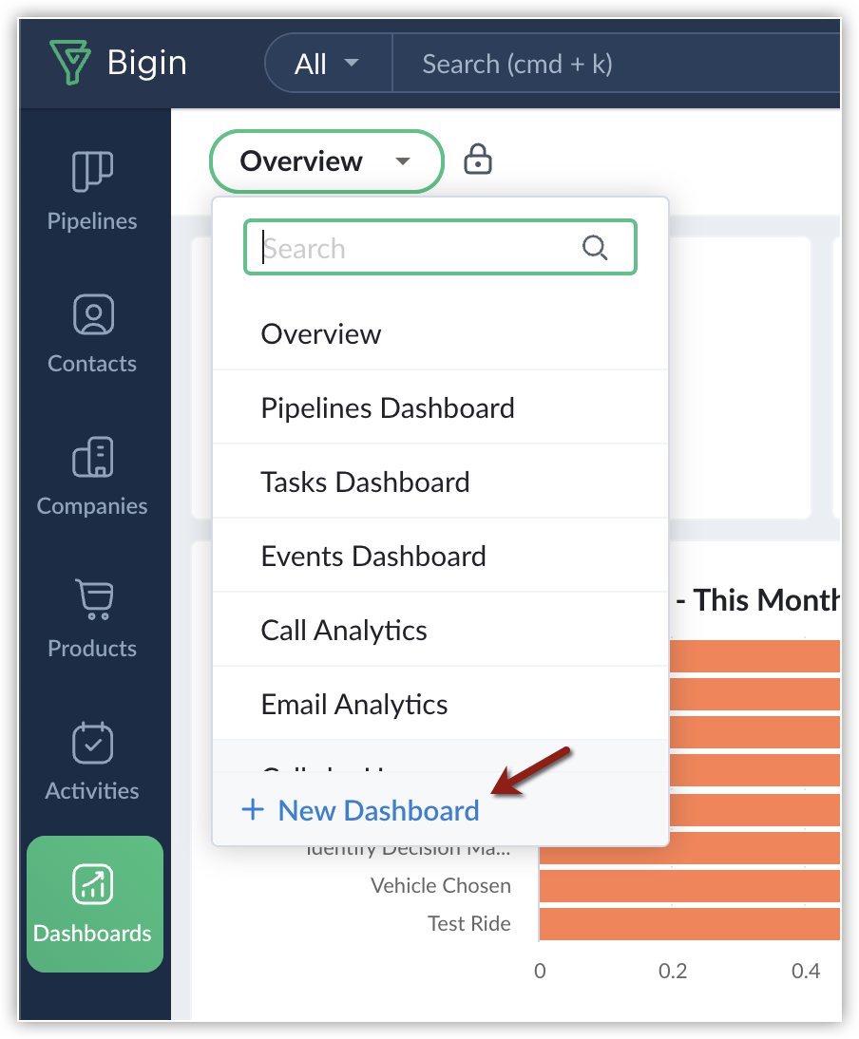Open the Pipelines module icon
The height and width of the screenshot is (1039, 859).
pos(92,172)
